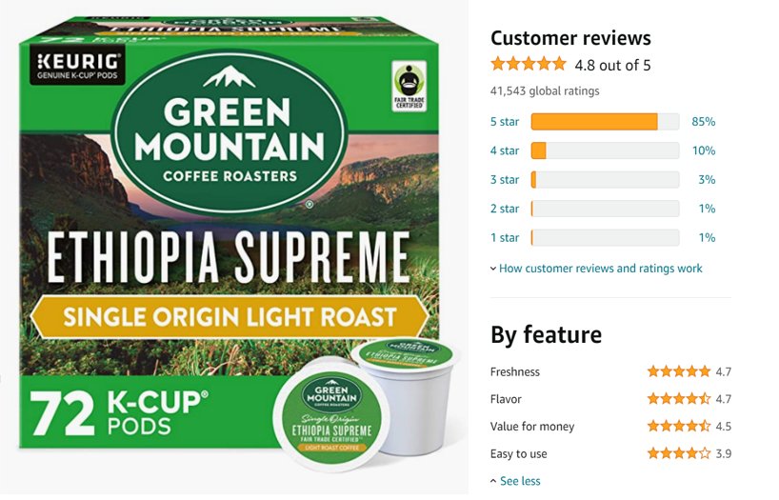The height and width of the screenshot is (500, 779).
Task: Select the 1 star rating link
Action: [x=505, y=237]
